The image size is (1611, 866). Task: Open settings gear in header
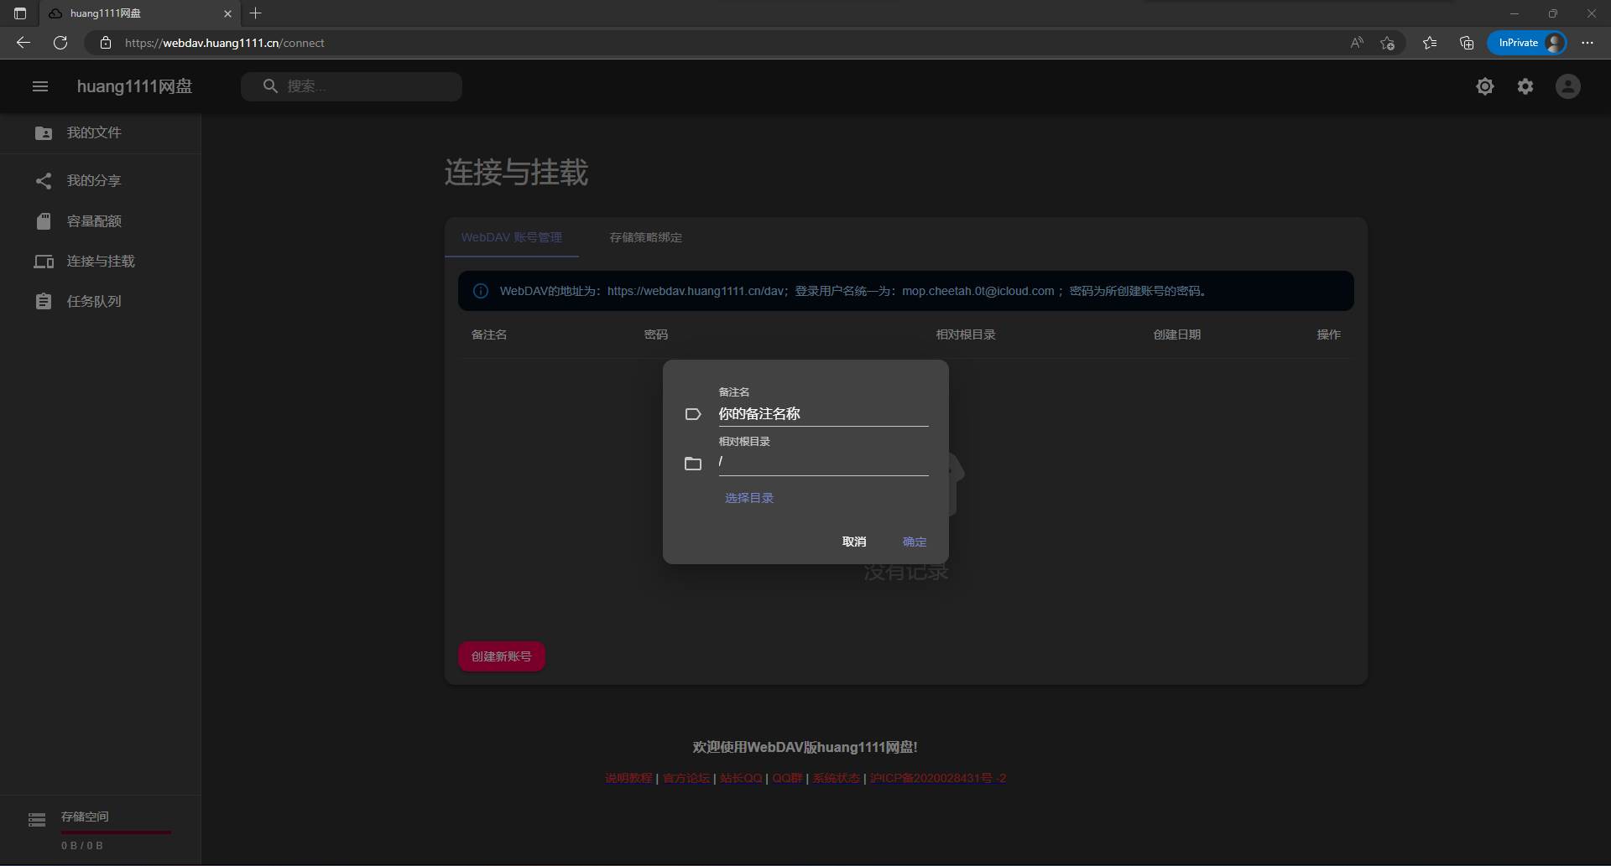click(1525, 86)
